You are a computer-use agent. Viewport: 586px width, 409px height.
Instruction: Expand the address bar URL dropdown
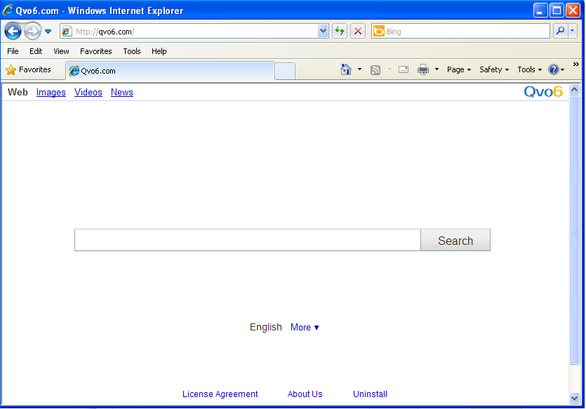[323, 32]
